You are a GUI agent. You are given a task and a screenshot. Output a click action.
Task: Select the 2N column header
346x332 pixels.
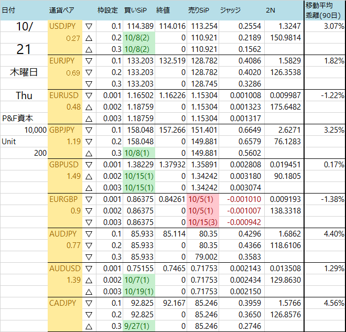tap(271, 10)
